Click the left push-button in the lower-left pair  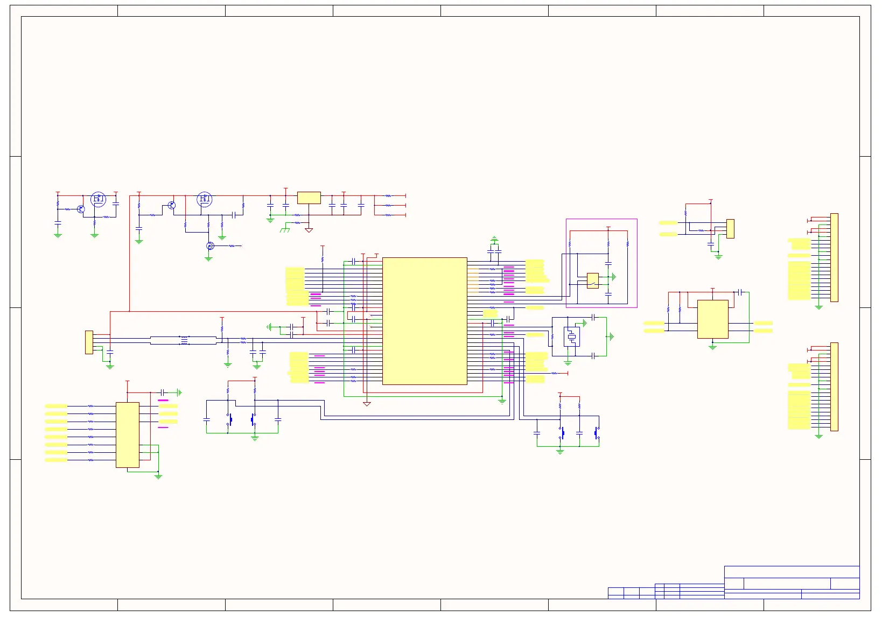[230, 419]
